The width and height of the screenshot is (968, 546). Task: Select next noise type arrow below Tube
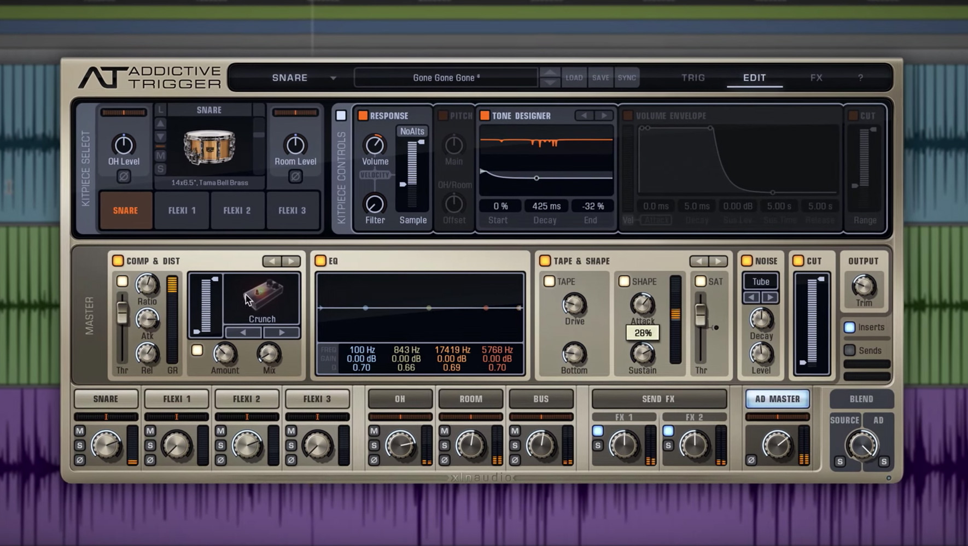(770, 297)
